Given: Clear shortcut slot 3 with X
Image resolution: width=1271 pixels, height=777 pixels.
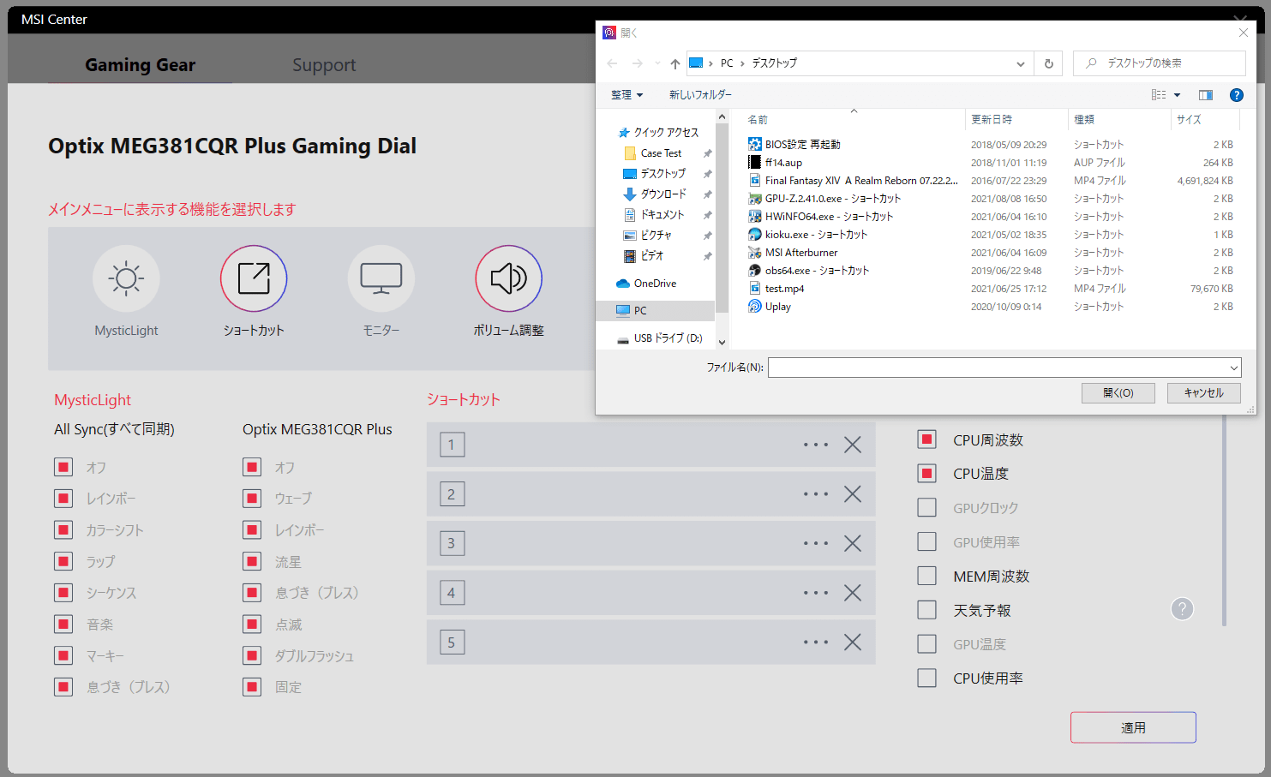Looking at the screenshot, I should 853,543.
